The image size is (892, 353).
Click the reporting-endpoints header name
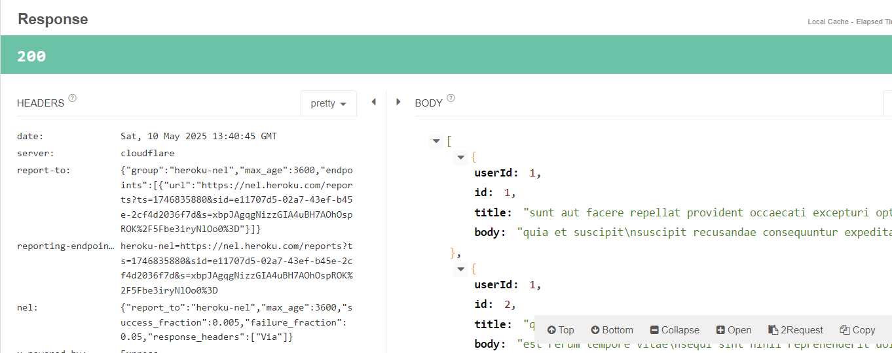[x=65, y=246]
